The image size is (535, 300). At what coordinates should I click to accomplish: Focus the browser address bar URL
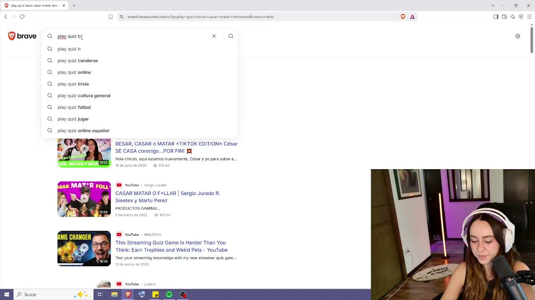(200, 17)
